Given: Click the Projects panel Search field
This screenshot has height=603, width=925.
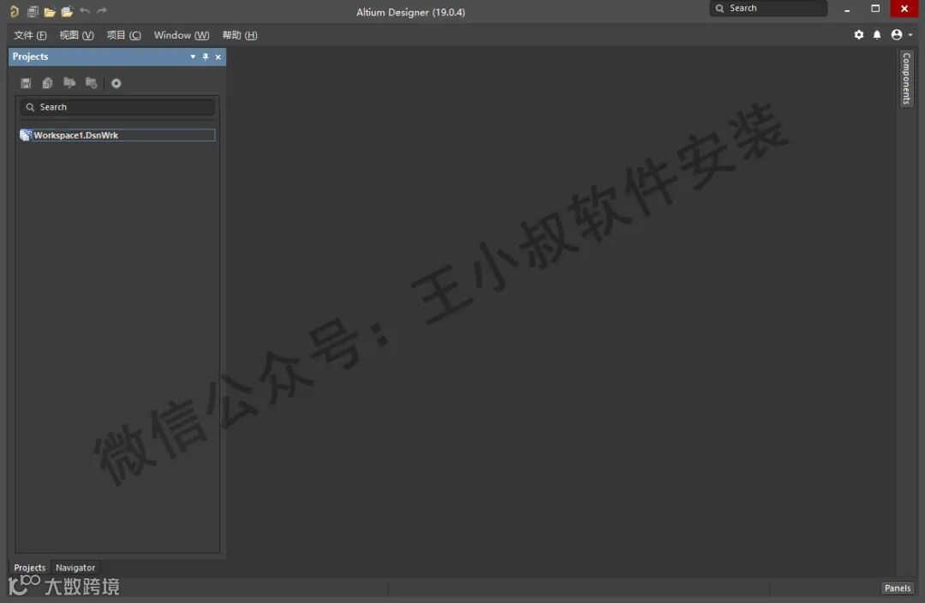Looking at the screenshot, I should pyautogui.click(x=117, y=107).
